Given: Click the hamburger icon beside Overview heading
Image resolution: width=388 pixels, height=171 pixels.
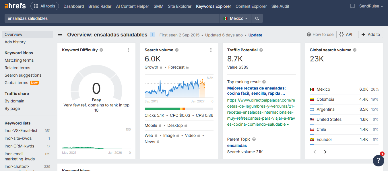Looking at the screenshot, I should coord(60,34).
